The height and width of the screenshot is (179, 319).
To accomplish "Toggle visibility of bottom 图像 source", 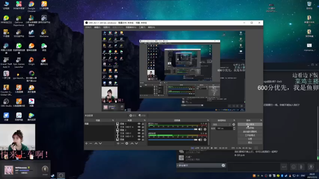I will 139,140.
